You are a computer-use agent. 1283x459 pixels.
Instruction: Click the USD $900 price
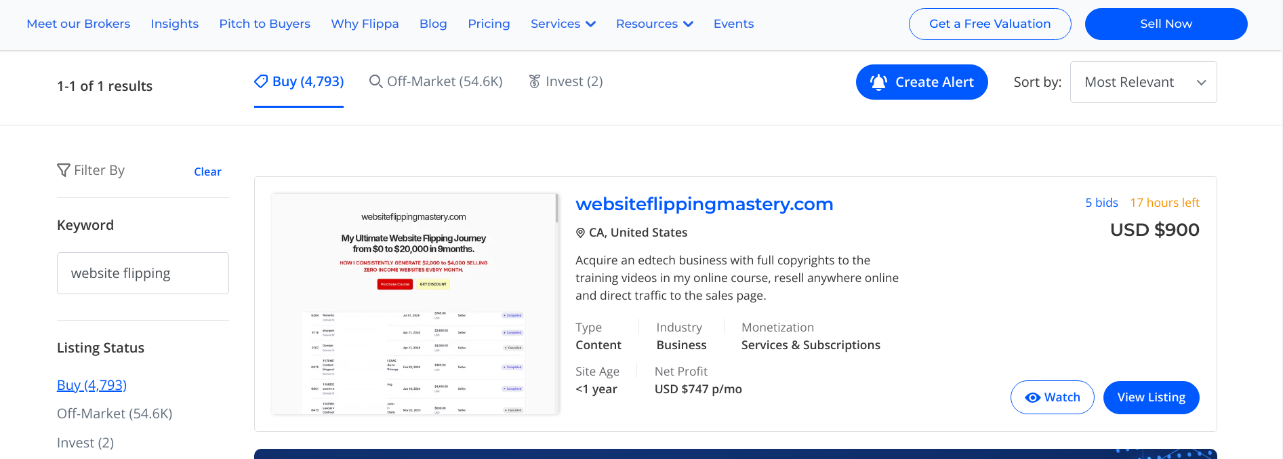click(x=1155, y=230)
